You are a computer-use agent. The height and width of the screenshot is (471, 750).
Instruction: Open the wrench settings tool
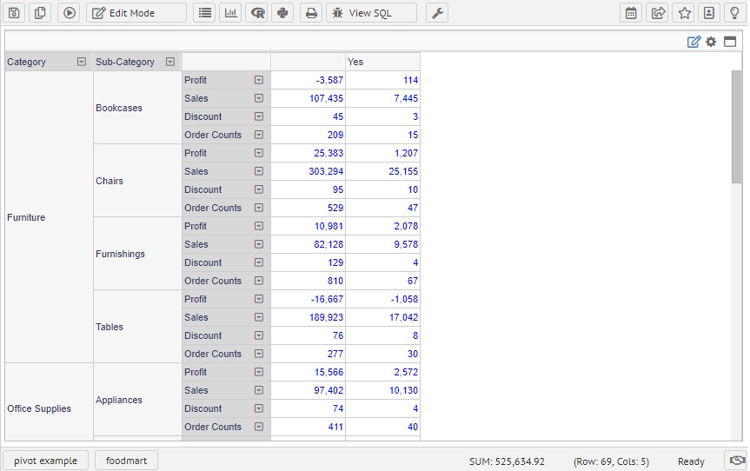pos(437,13)
